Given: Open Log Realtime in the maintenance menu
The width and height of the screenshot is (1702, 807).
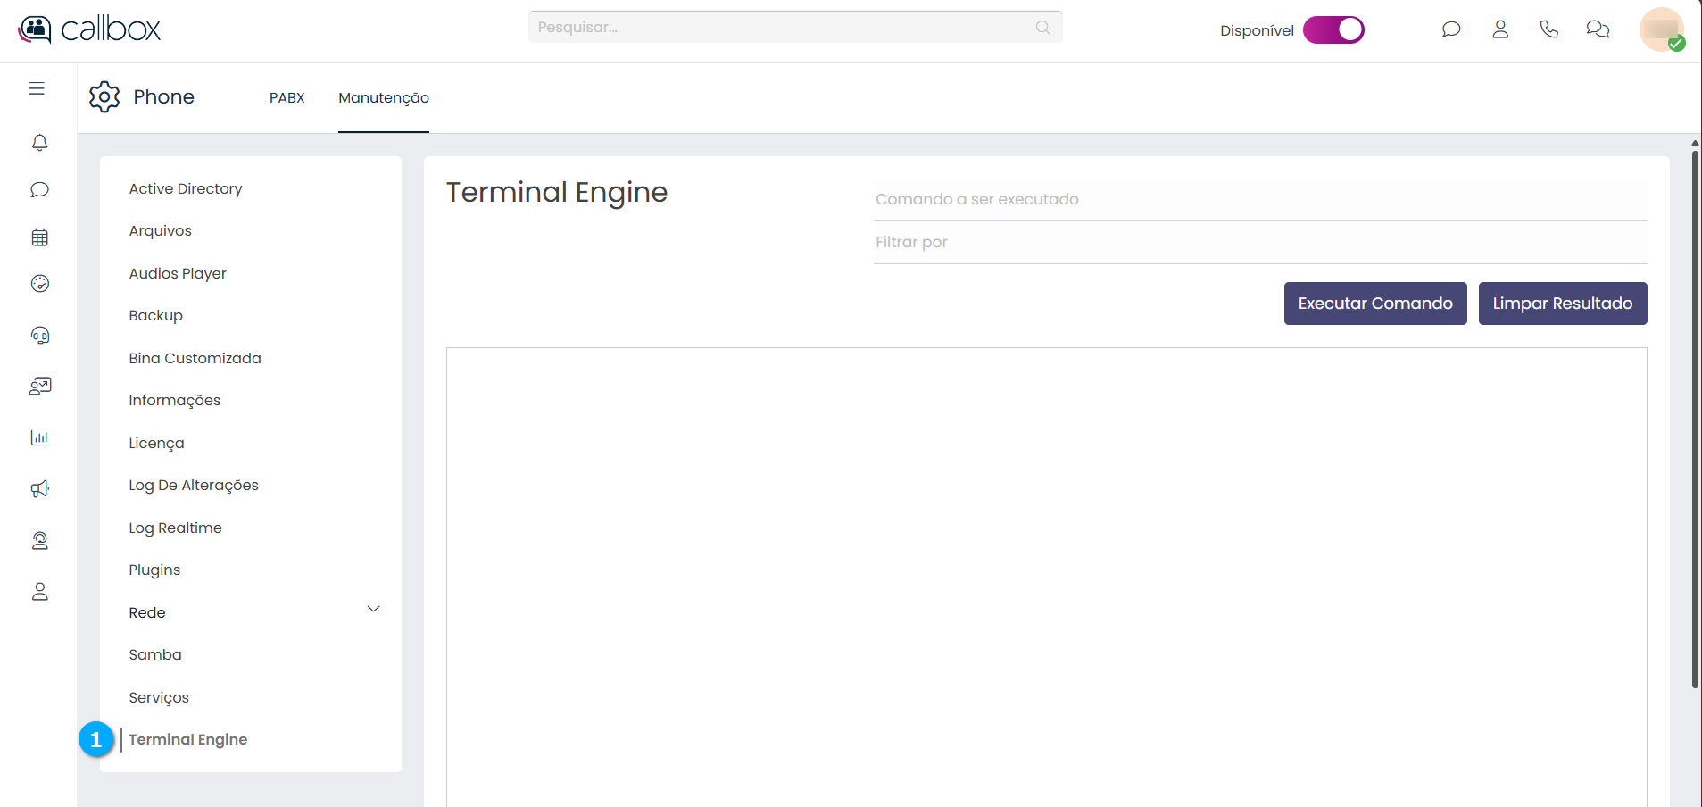Looking at the screenshot, I should (175, 528).
